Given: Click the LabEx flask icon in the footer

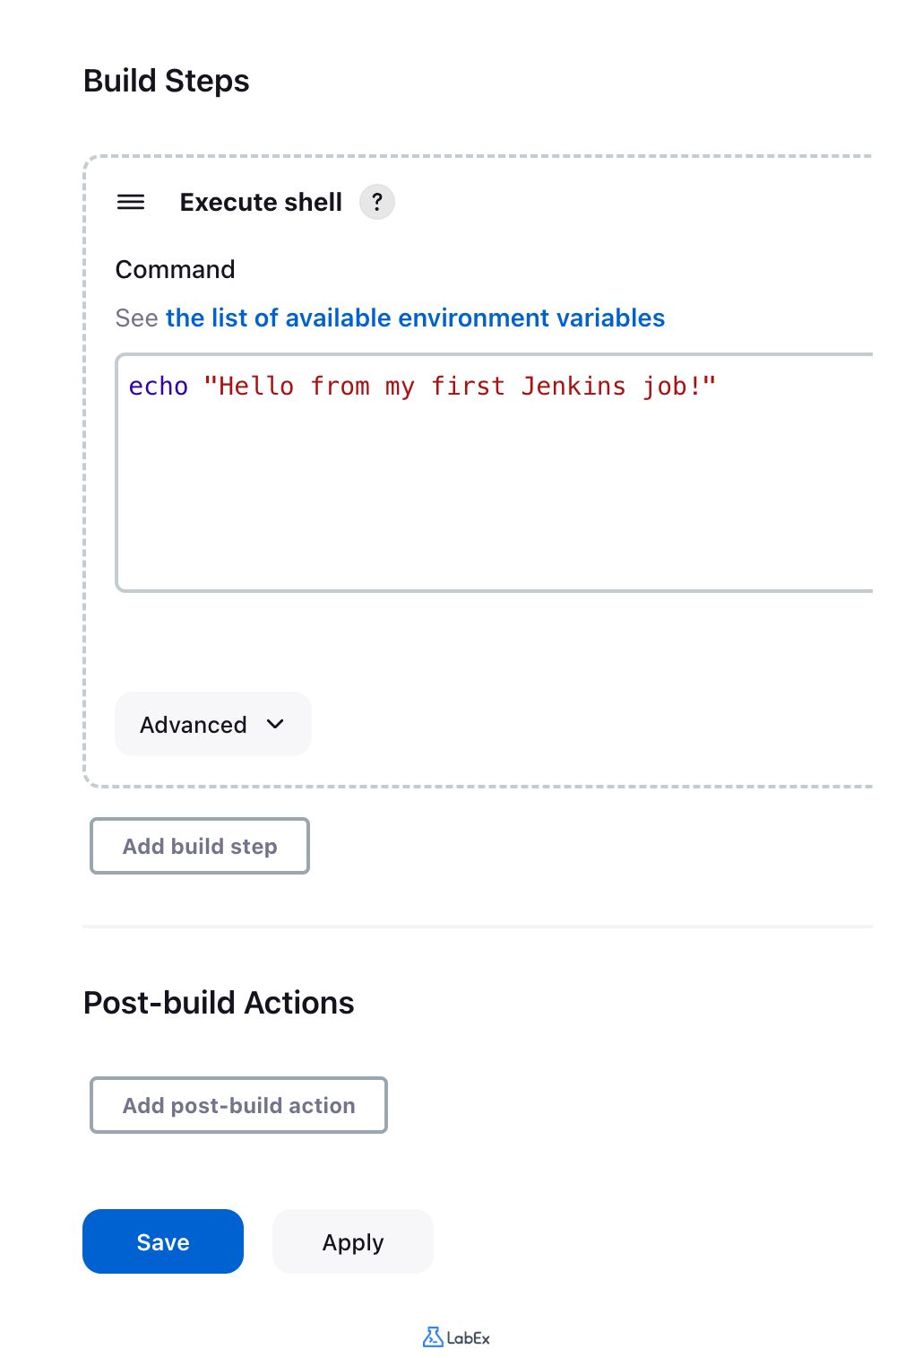Looking at the screenshot, I should pos(434,1336).
